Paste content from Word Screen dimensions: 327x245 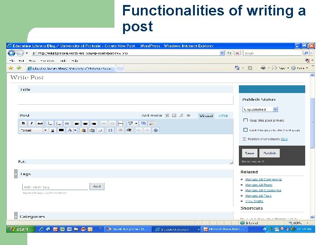92,130
